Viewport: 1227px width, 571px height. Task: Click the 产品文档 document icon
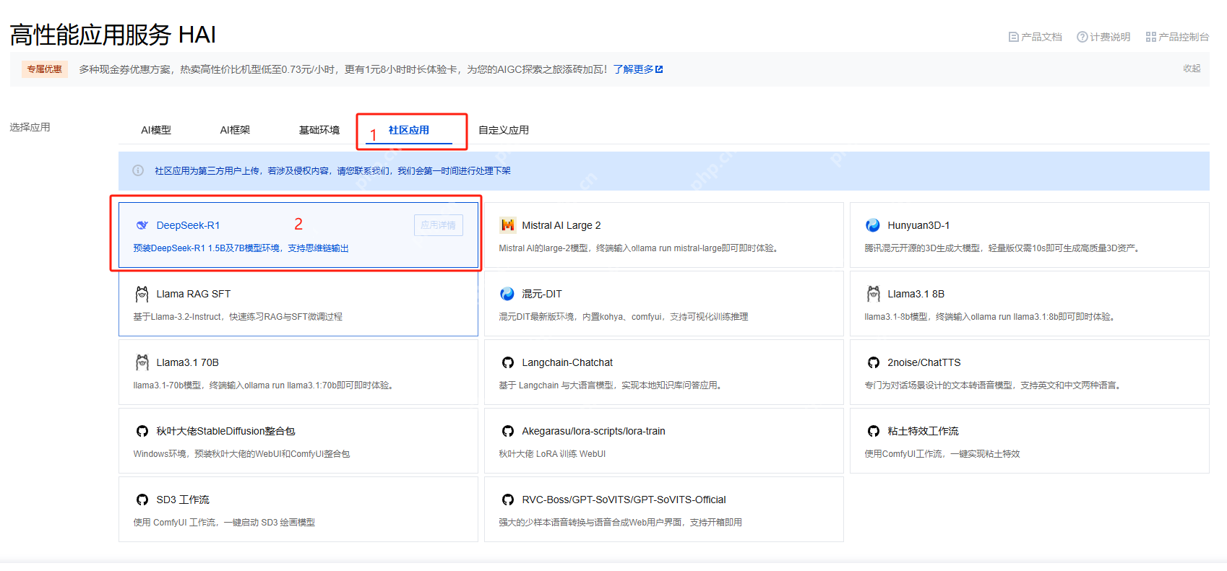coord(1014,37)
